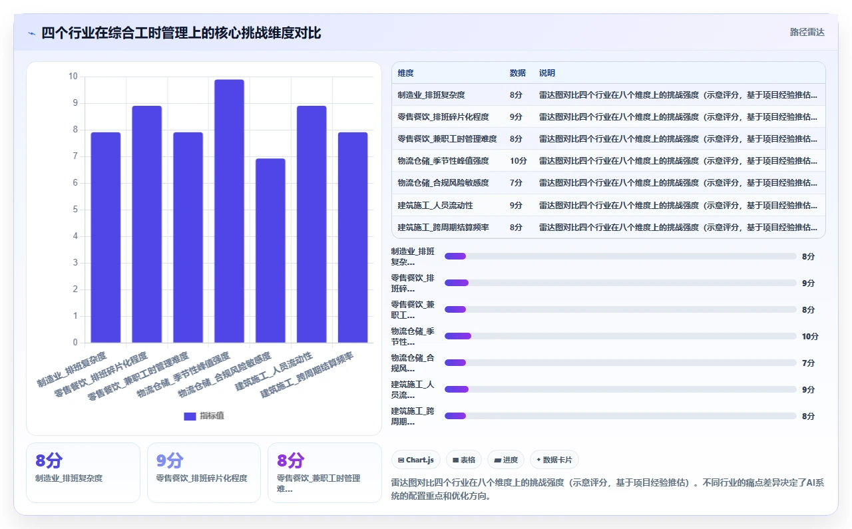Click the Chart.js tag chip
This screenshot has height=529, width=852.
[x=416, y=460]
